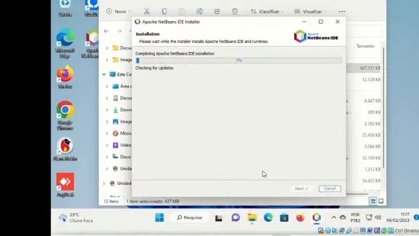Switch to details view icon in status bar

pyautogui.click(x=373, y=201)
